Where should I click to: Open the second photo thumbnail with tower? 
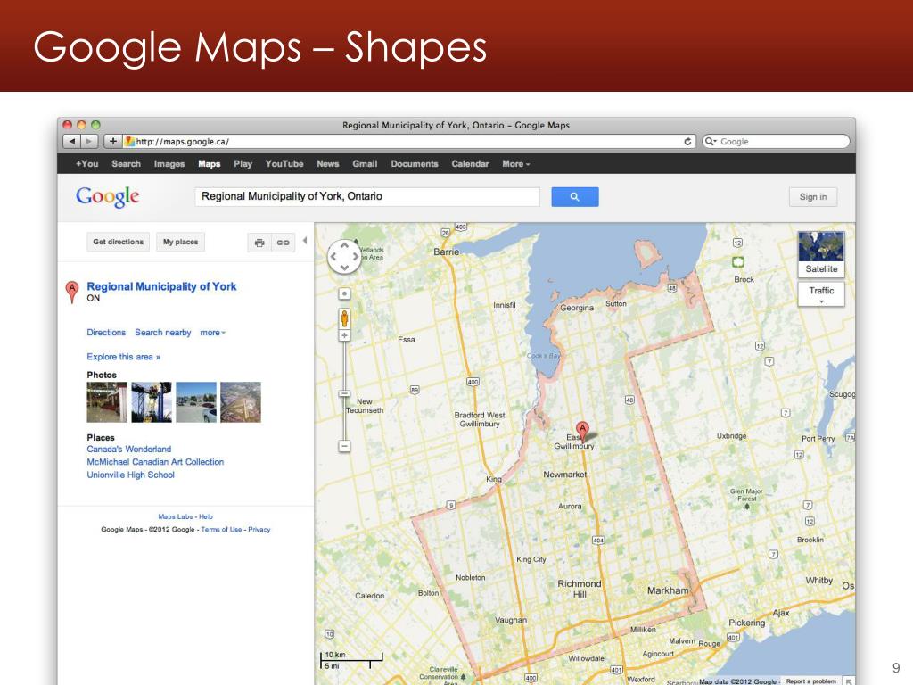point(152,402)
